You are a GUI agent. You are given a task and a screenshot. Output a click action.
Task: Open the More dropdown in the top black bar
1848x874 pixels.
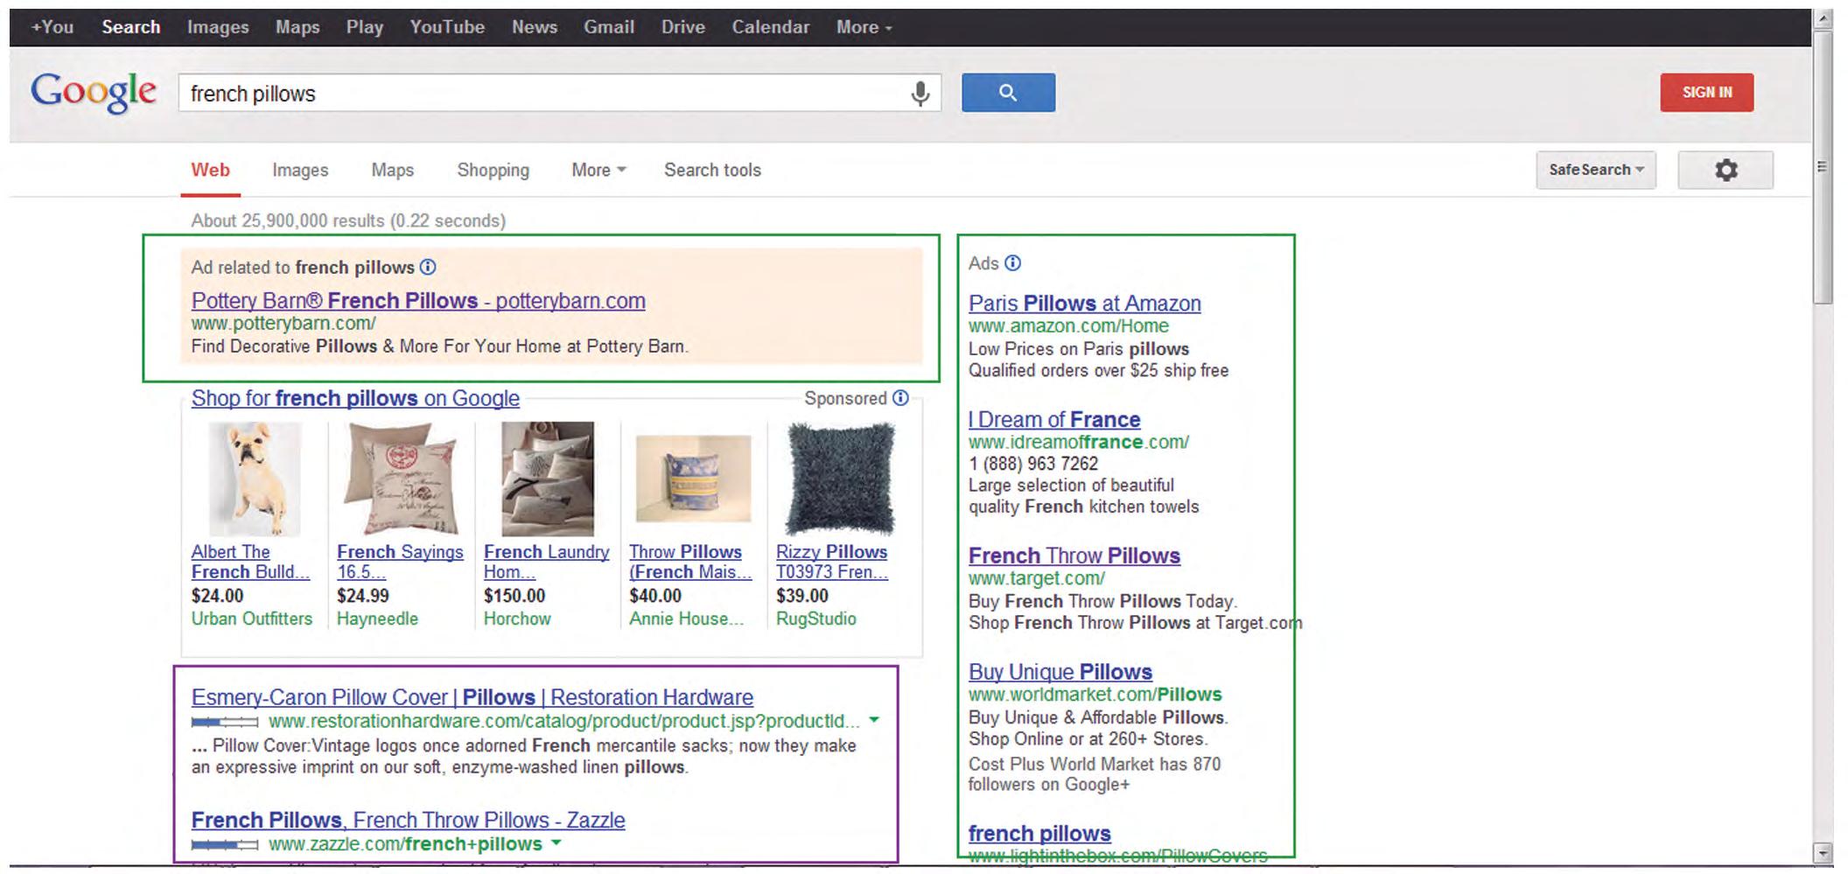[x=864, y=27]
